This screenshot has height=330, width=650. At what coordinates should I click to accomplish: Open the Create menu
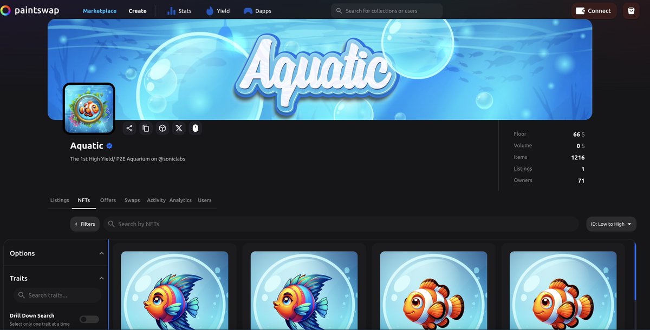tap(138, 11)
